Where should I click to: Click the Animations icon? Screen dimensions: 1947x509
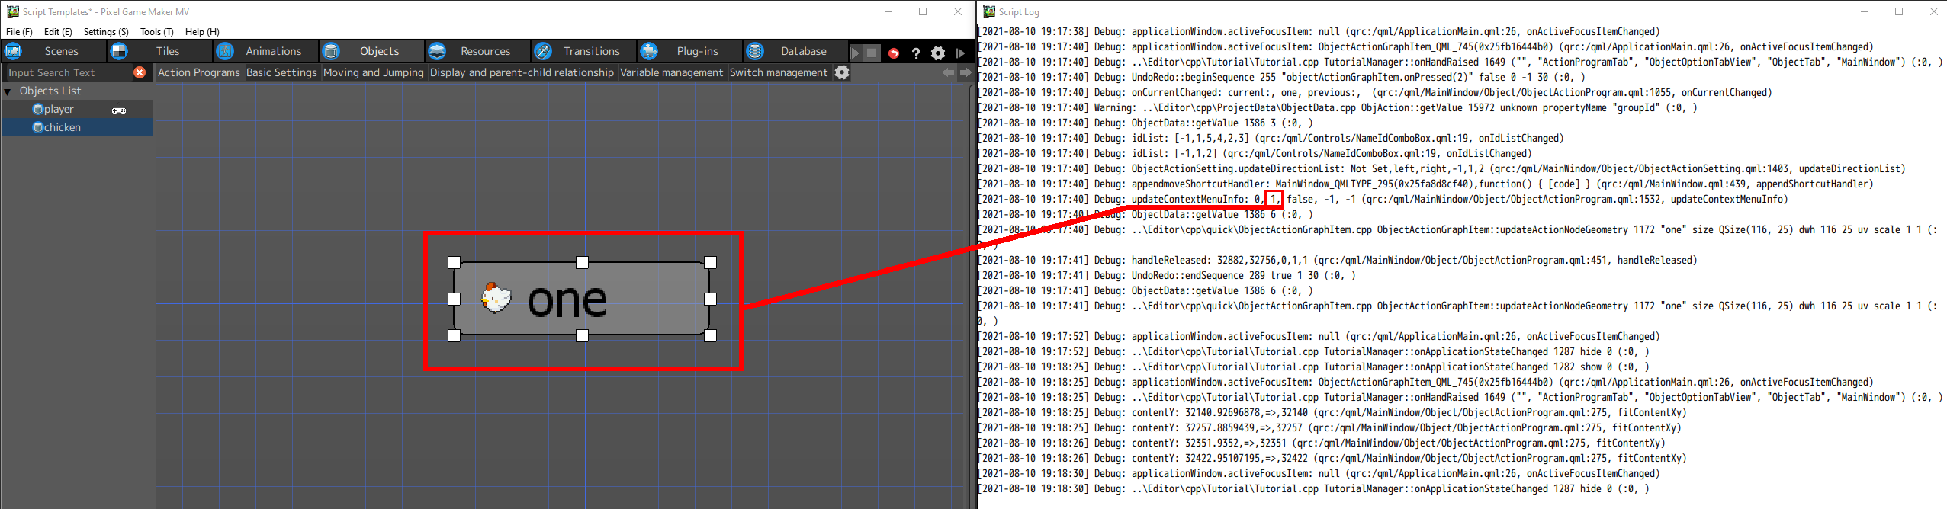point(225,51)
